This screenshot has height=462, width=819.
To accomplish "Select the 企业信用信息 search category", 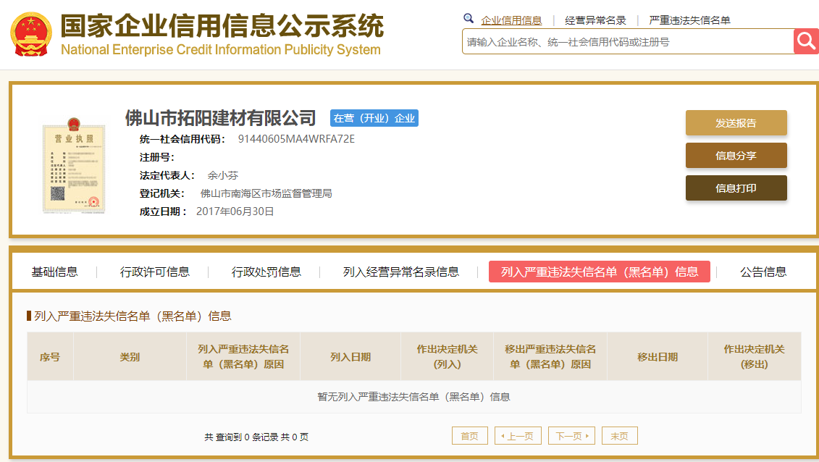I will tap(511, 20).
